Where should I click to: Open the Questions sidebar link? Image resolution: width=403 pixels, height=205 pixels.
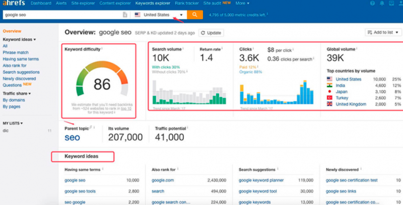point(12,85)
